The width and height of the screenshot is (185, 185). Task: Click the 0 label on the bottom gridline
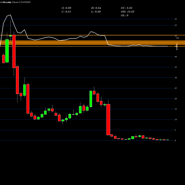175,141
